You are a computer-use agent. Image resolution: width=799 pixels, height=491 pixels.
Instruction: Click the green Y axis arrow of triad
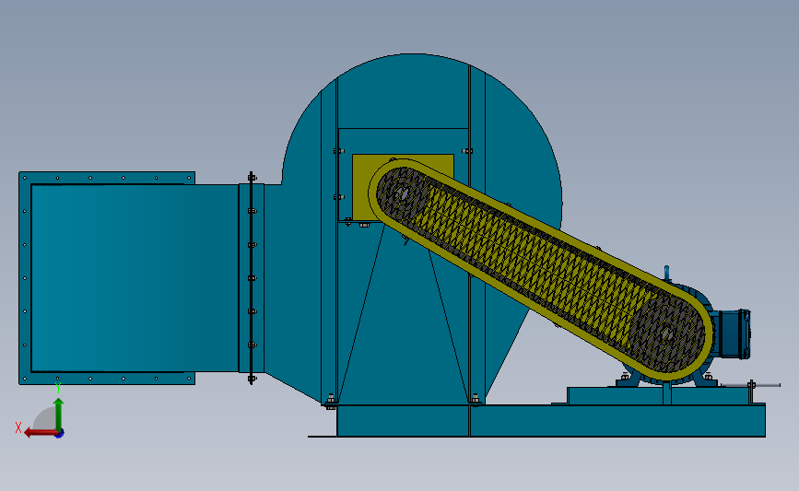tap(59, 415)
